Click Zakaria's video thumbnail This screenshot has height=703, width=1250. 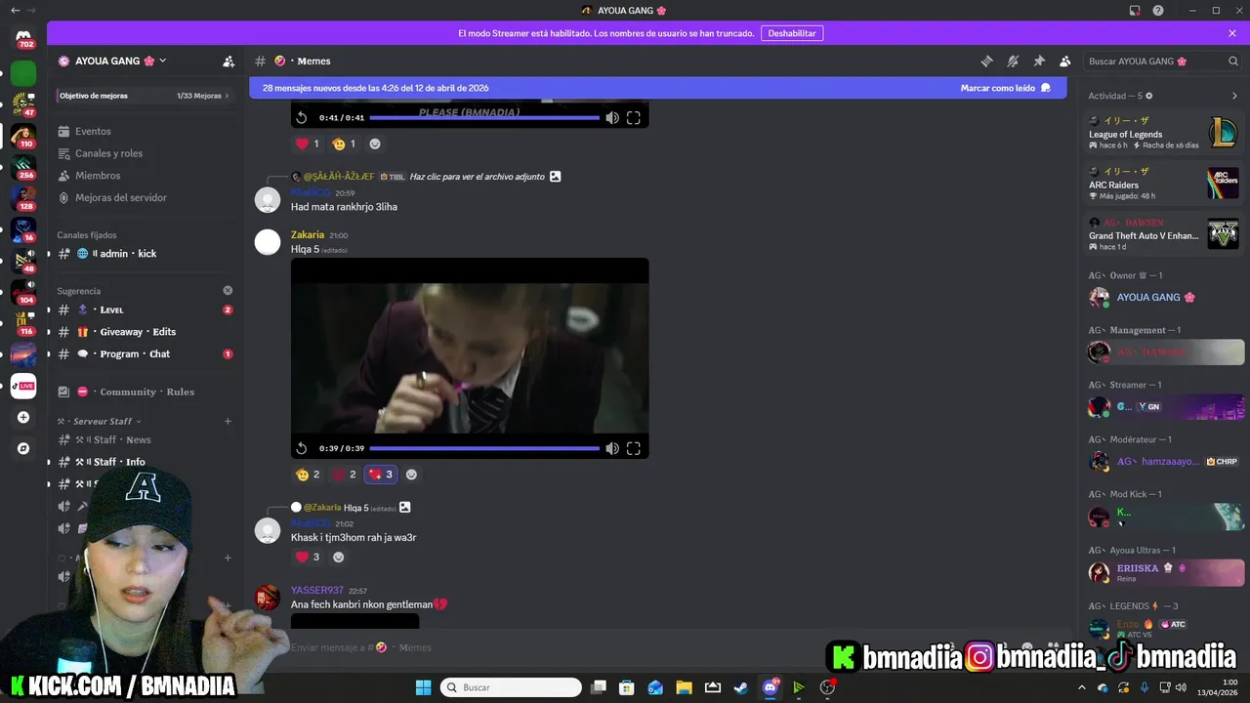click(x=470, y=358)
